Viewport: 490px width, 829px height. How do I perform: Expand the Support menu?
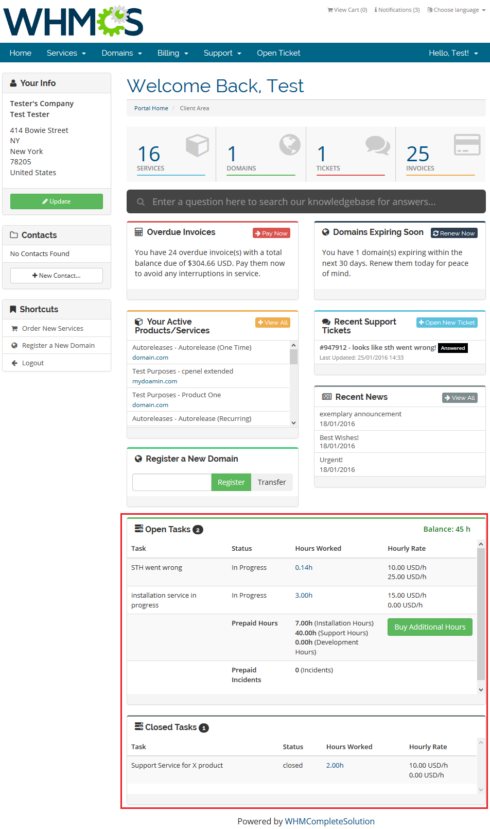(222, 53)
